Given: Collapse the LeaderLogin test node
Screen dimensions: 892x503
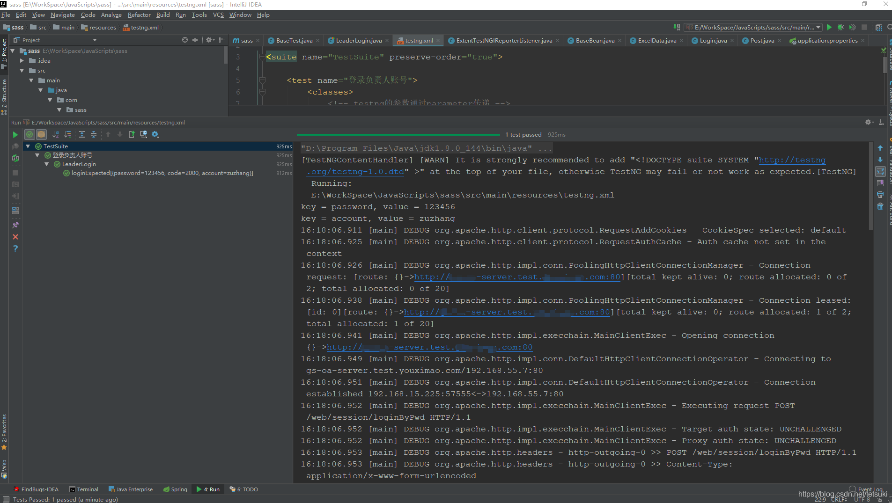Looking at the screenshot, I should tap(47, 164).
